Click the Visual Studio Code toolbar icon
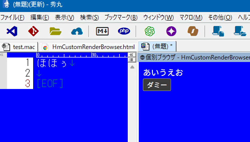Image resolution: width=250 pixels, height=142 pixels. [12, 31]
